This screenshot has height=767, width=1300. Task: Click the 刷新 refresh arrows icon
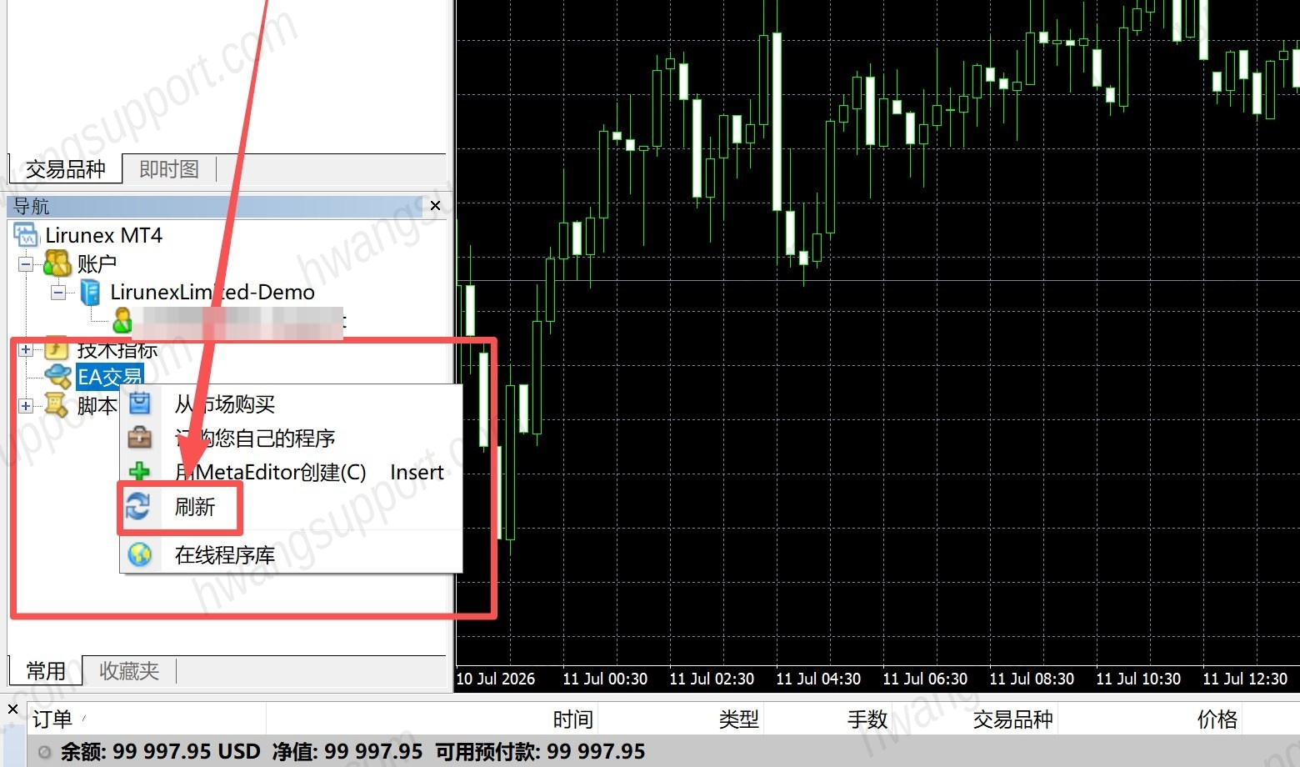[137, 506]
